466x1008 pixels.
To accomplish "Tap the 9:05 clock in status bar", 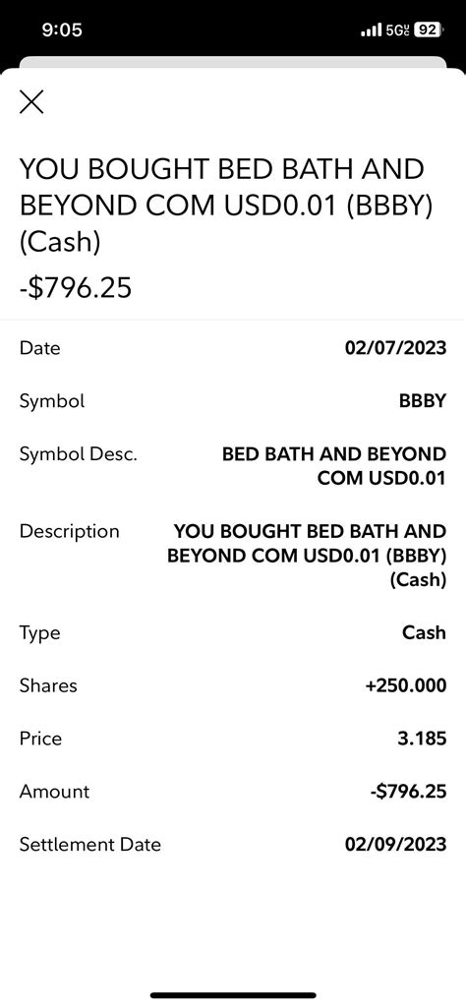I will [x=62, y=30].
